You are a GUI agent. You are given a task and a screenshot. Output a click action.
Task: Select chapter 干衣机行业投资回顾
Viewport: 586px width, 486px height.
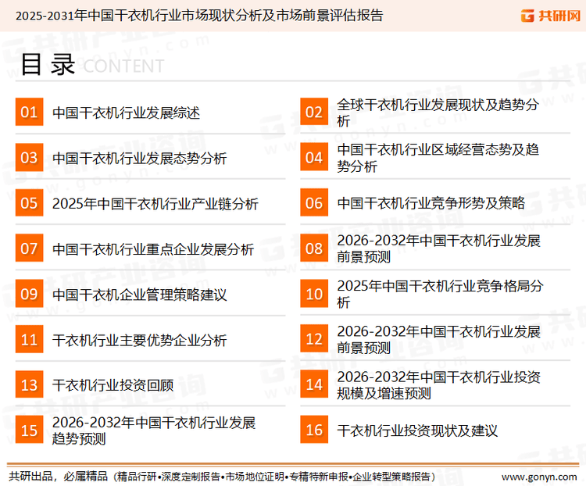coord(113,385)
